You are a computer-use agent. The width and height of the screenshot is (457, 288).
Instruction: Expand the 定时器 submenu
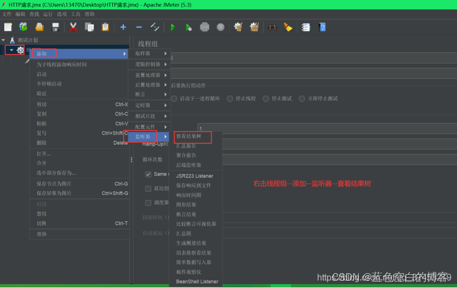point(149,105)
